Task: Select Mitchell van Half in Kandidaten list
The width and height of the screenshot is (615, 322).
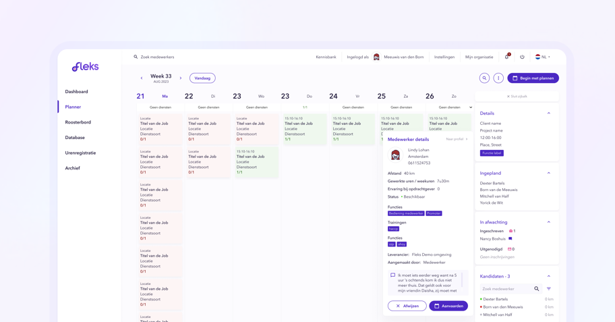Action: click(498, 315)
